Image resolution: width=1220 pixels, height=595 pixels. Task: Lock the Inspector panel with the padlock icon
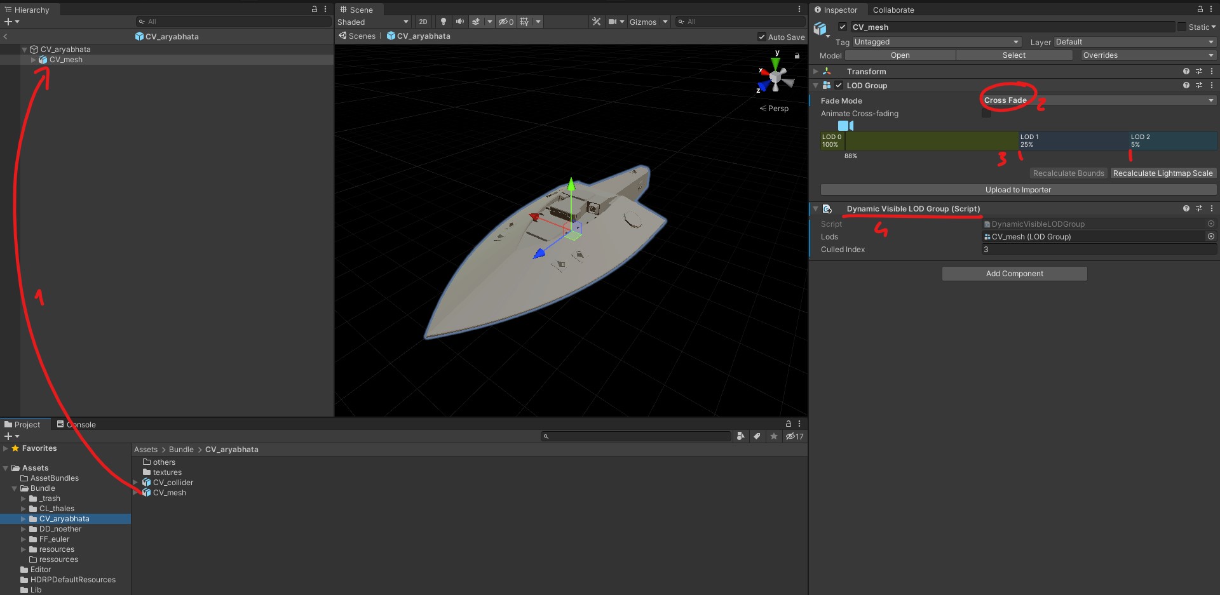click(1200, 10)
